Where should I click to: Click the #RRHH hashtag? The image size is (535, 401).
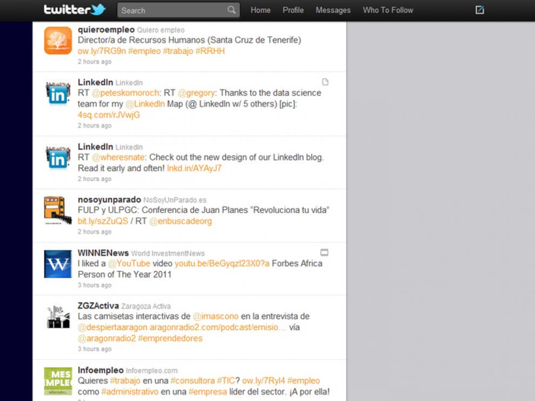pyautogui.click(x=210, y=51)
